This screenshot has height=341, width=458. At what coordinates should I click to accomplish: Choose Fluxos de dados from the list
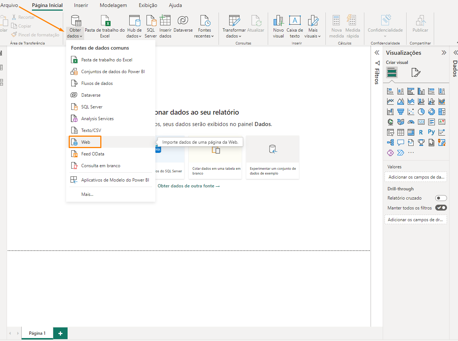(x=111, y=83)
